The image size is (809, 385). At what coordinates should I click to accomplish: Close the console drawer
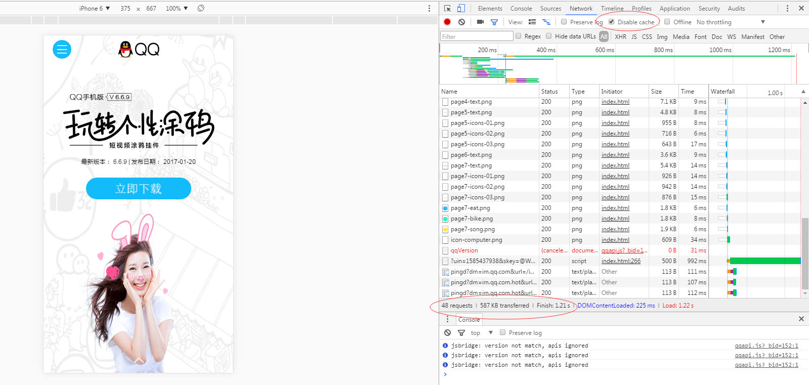point(801,319)
